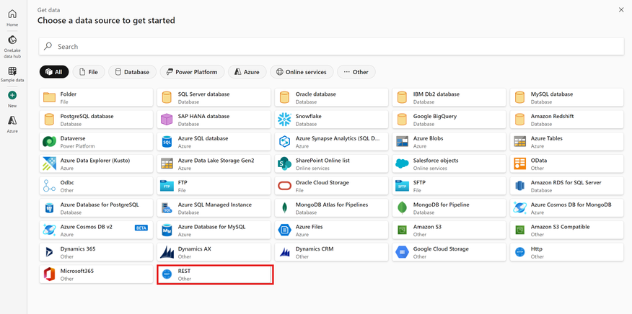This screenshot has width=632, height=314.
Task: Select the Sample data sidebar icon
Action: 12,71
